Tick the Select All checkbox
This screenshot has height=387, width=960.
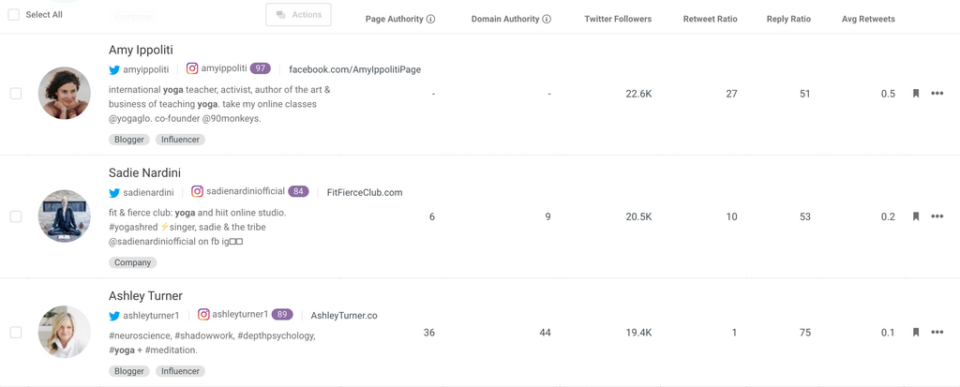coord(13,15)
